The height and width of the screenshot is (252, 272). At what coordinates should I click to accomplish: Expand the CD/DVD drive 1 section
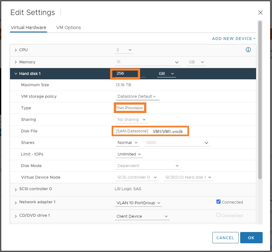pos(16,216)
